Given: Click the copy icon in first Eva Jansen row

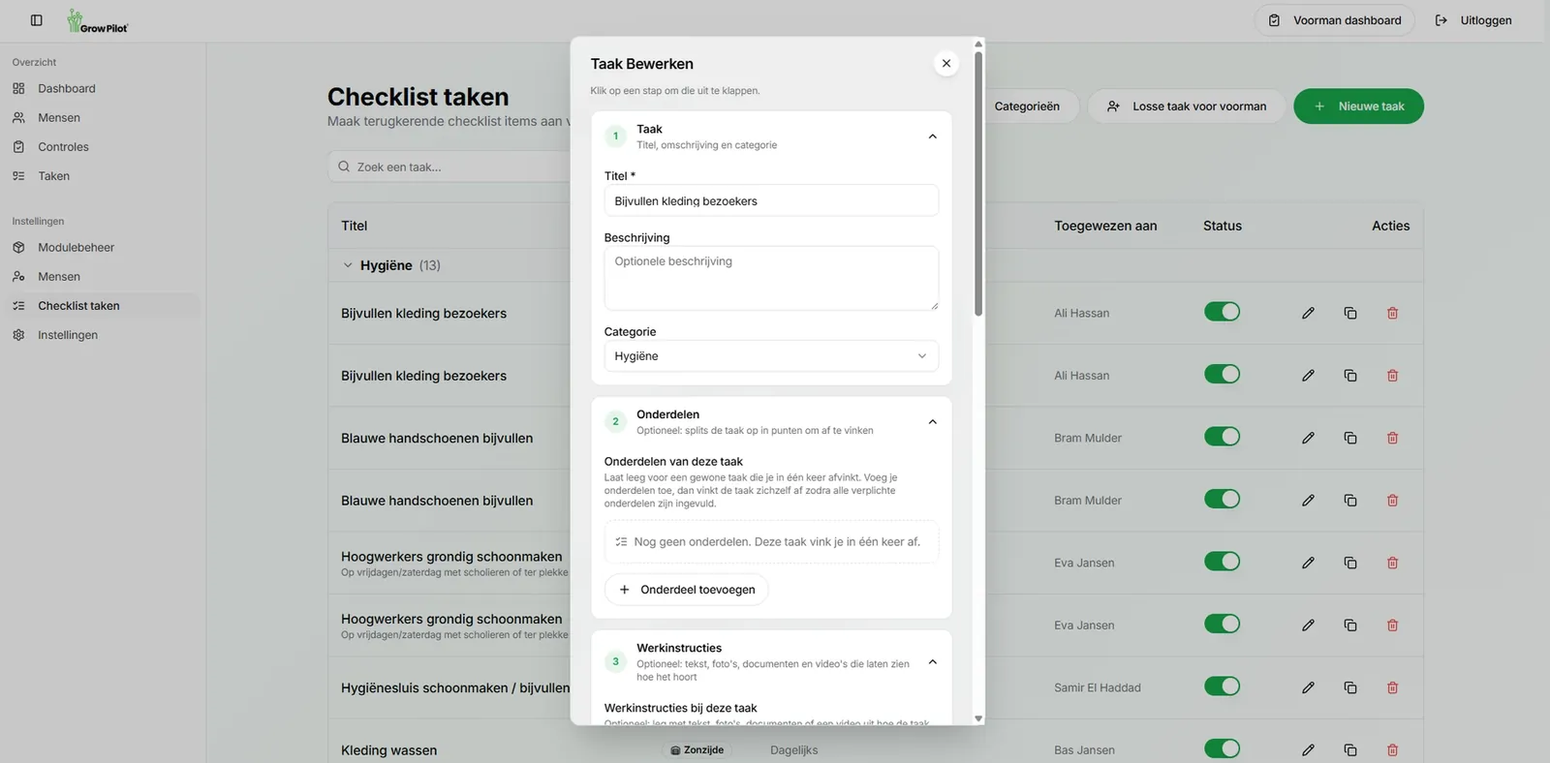Looking at the screenshot, I should point(1350,563).
